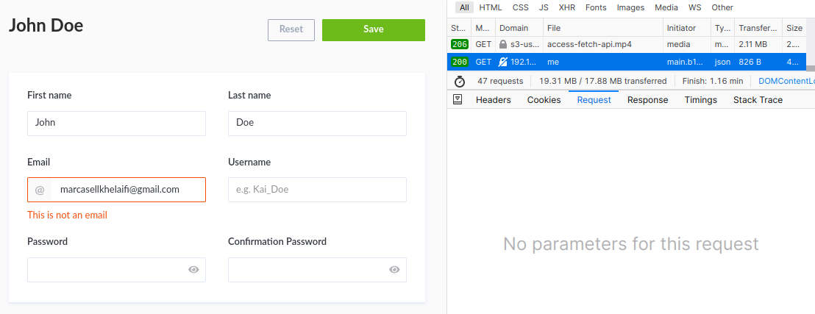Open the Timings details tab
This screenshot has height=314, width=815.
(x=701, y=100)
